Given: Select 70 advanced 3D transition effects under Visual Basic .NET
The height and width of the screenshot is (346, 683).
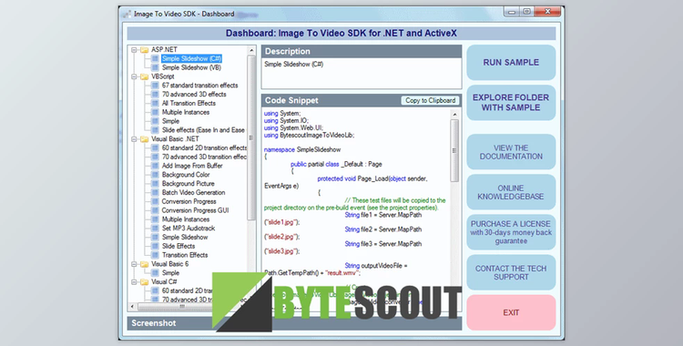Looking at the screenshot, I should pyautogui.click(x=204, y=157).
